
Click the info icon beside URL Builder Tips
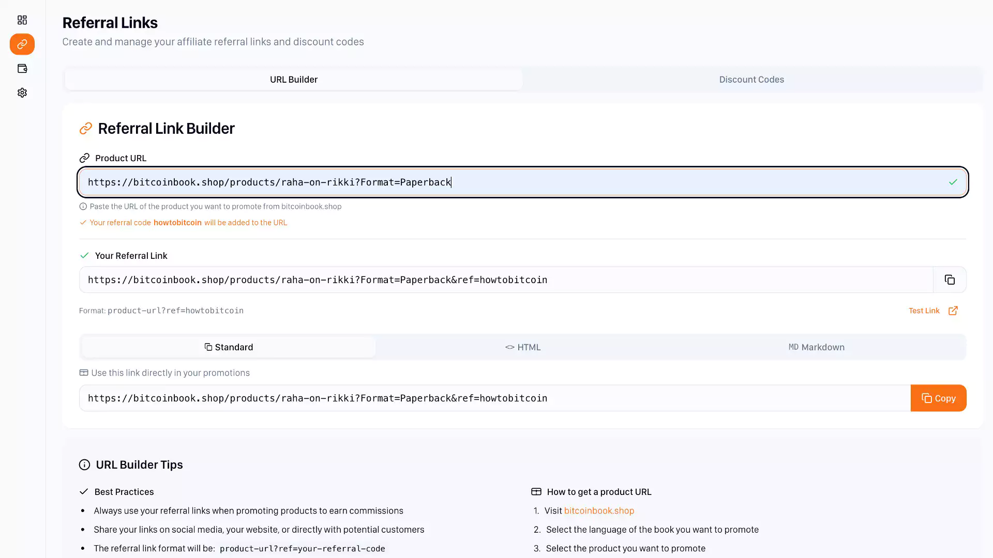(x=84, y=465)
